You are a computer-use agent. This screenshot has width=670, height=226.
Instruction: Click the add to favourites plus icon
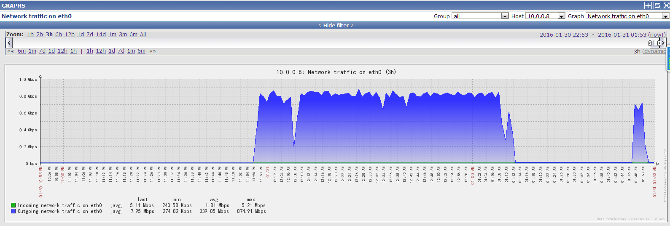(648, 5)
